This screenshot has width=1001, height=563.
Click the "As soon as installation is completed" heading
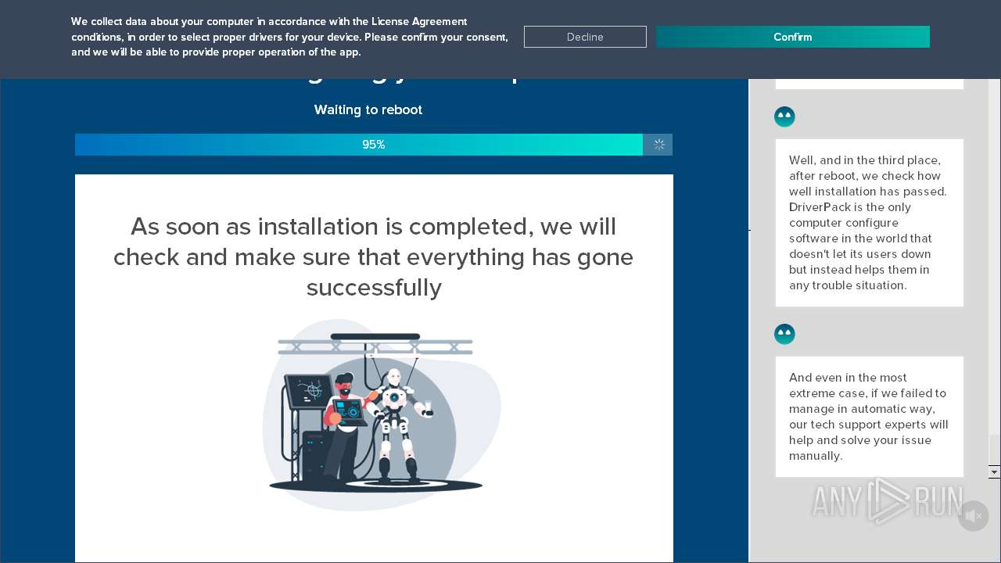pos(374,256)
